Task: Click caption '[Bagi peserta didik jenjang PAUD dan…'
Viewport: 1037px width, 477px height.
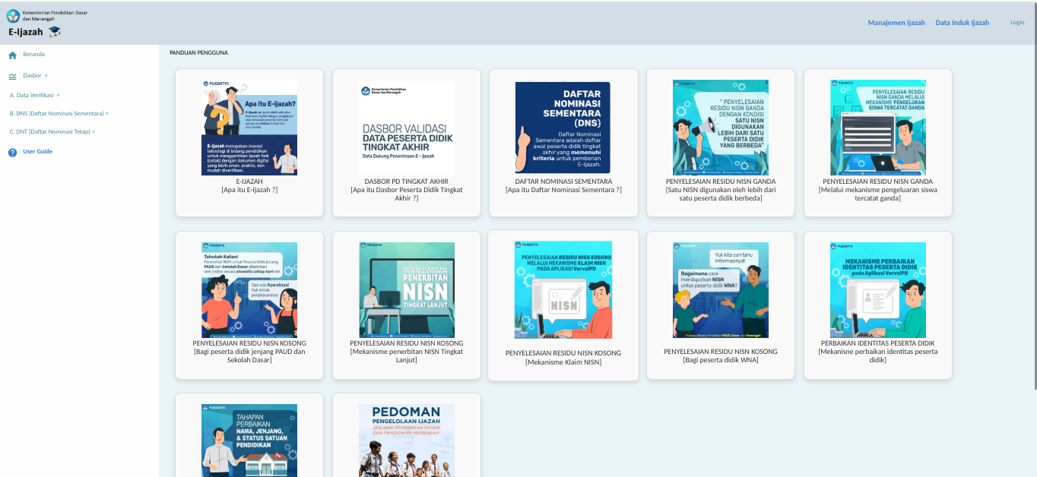Action: tap(249, 356)
